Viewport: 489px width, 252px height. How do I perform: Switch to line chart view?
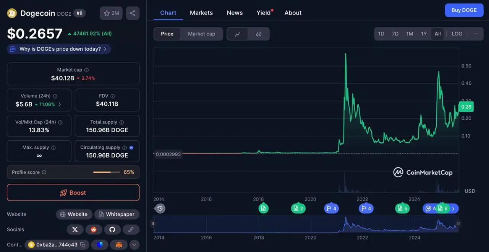click(x=238, y=34)
